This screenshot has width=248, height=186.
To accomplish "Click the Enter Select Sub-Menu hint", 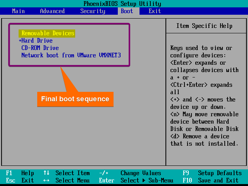I will click(x=136, y=181).
